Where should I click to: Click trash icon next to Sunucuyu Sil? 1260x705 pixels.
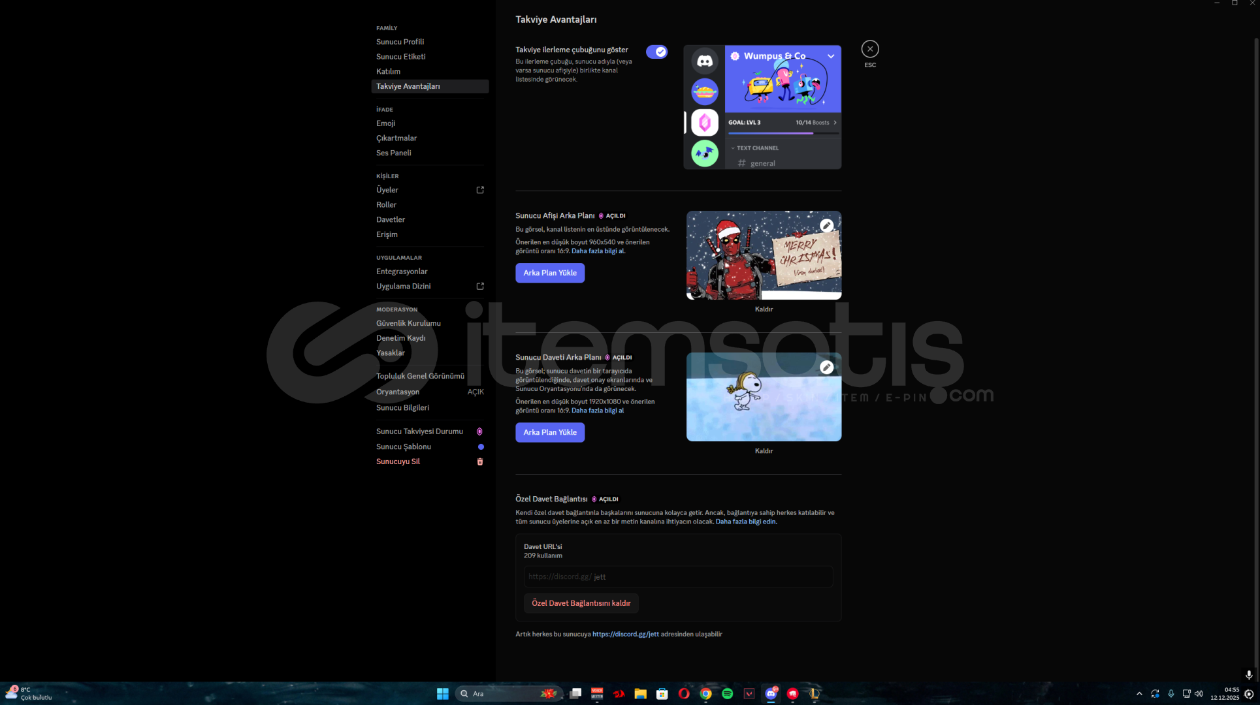(x=480, y=462)
